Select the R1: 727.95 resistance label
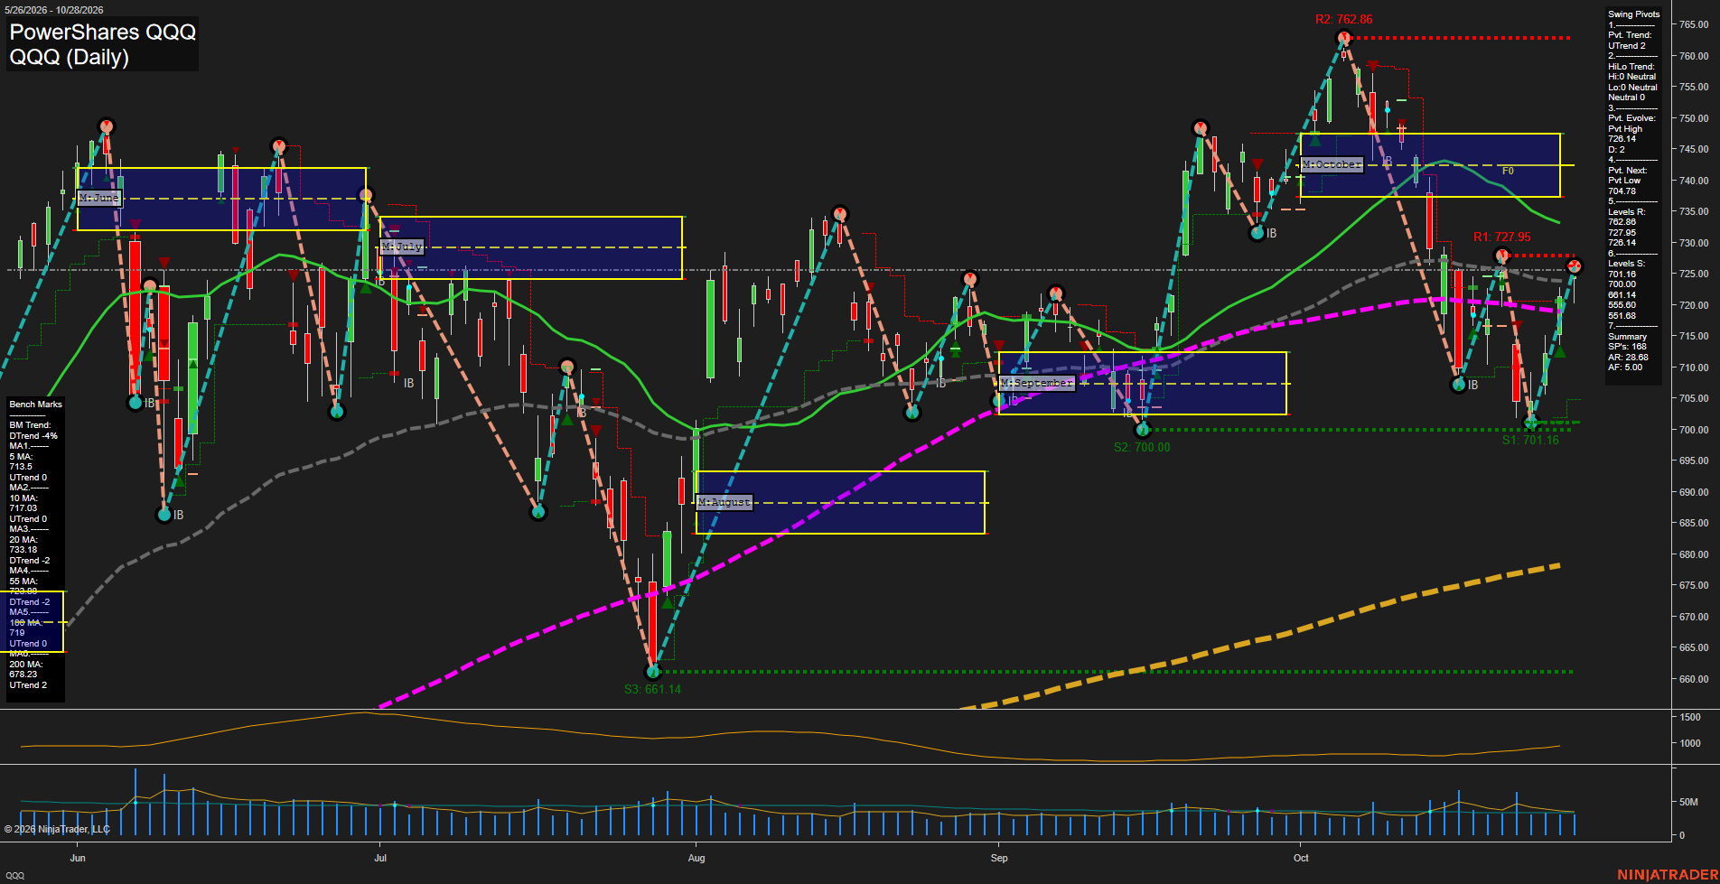Viewport: 1720px width, 884px height. (x=1502, y=237)
